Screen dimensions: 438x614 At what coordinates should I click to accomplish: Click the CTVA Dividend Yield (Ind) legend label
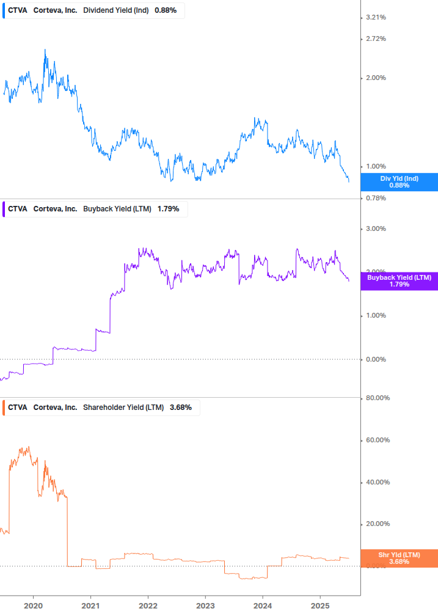[x=93, y=10]
